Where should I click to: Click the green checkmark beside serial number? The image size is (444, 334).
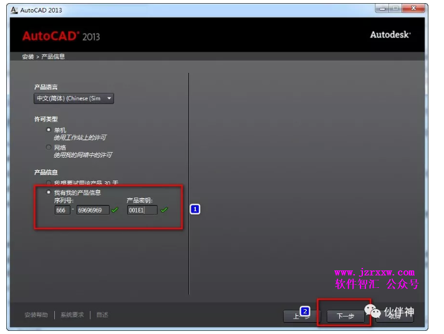[x=115, y=210]
